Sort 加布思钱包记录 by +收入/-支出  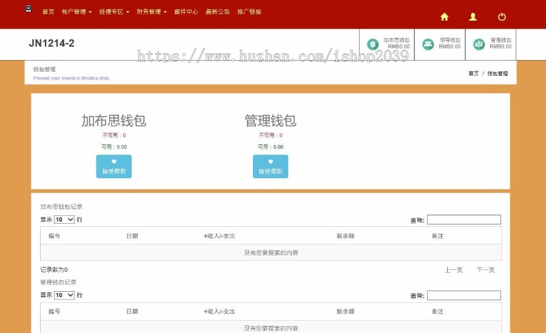pyautogui.click(x=220, y=236)
